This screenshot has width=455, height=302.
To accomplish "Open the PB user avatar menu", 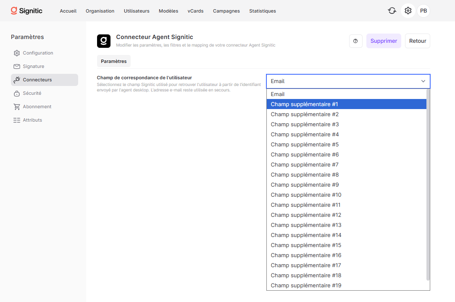I will [x=423, y=11].
